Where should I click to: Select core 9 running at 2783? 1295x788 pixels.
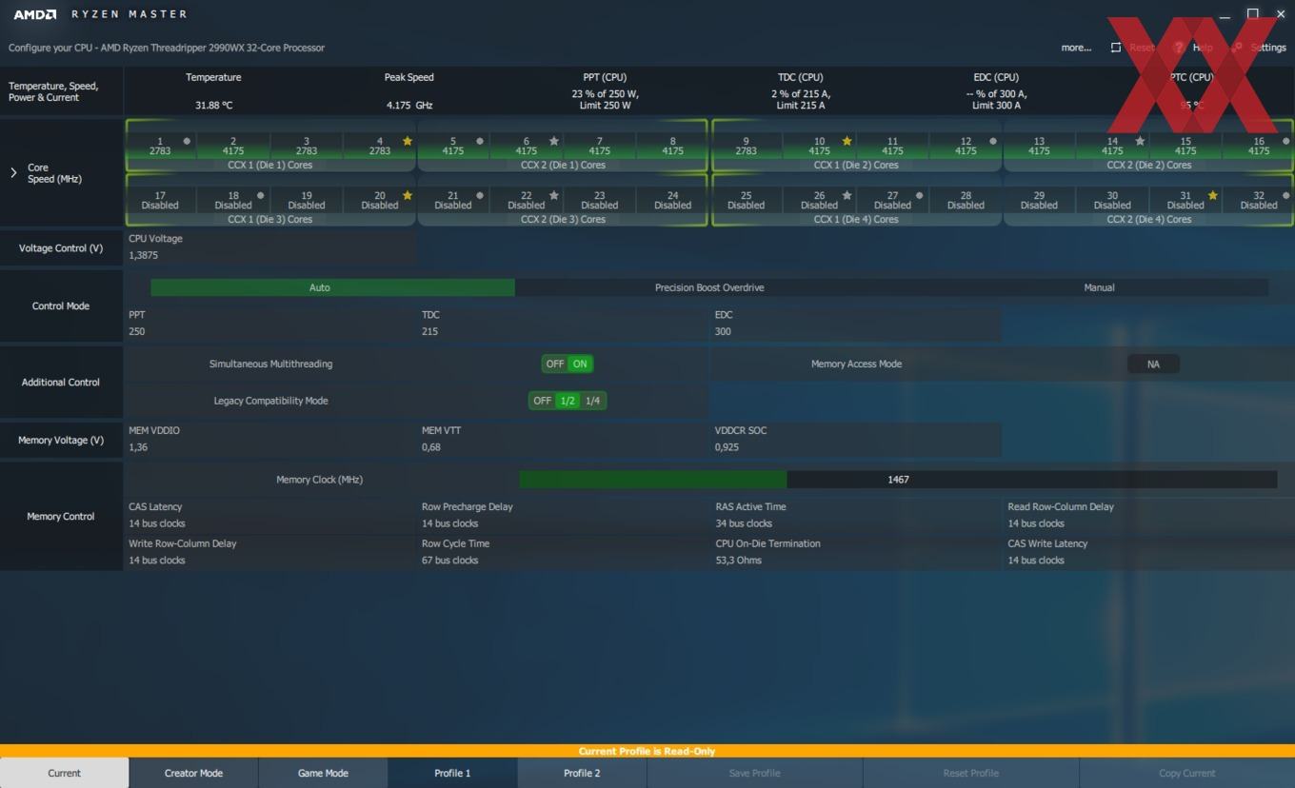746,146
